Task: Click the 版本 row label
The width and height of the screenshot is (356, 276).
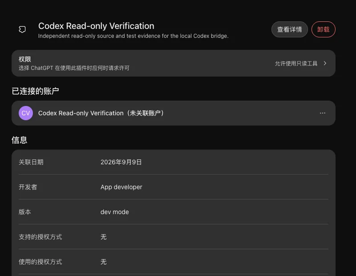Action: pos(25,212)
